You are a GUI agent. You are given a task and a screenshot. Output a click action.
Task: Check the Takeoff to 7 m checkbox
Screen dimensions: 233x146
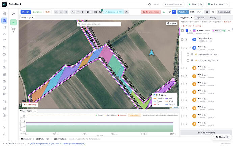point(182,39)
